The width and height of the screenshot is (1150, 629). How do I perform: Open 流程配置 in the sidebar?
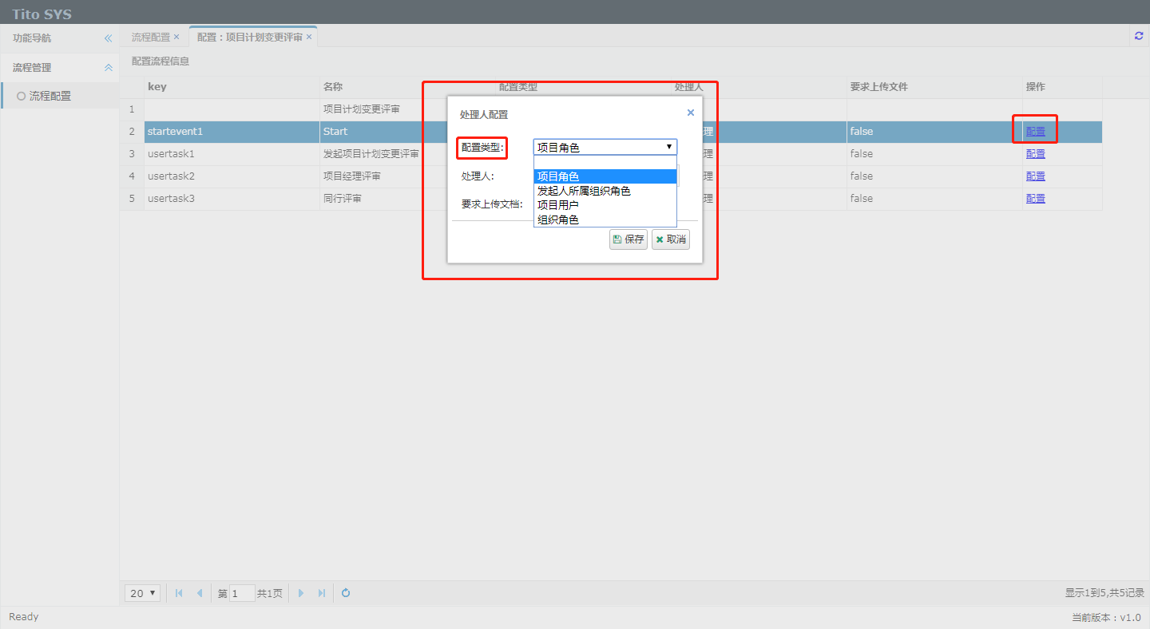tap(50, 96)
